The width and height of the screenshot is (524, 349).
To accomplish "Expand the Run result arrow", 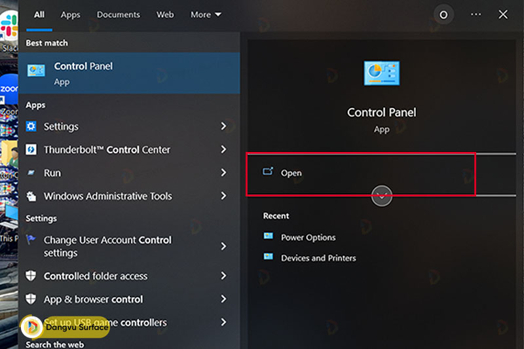I will tap(223, 173).
